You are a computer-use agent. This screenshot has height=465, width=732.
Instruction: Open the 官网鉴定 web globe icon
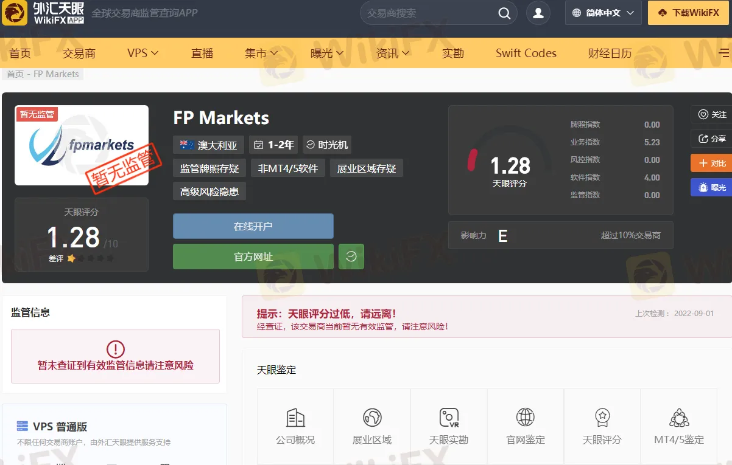[x=526, y=418]
